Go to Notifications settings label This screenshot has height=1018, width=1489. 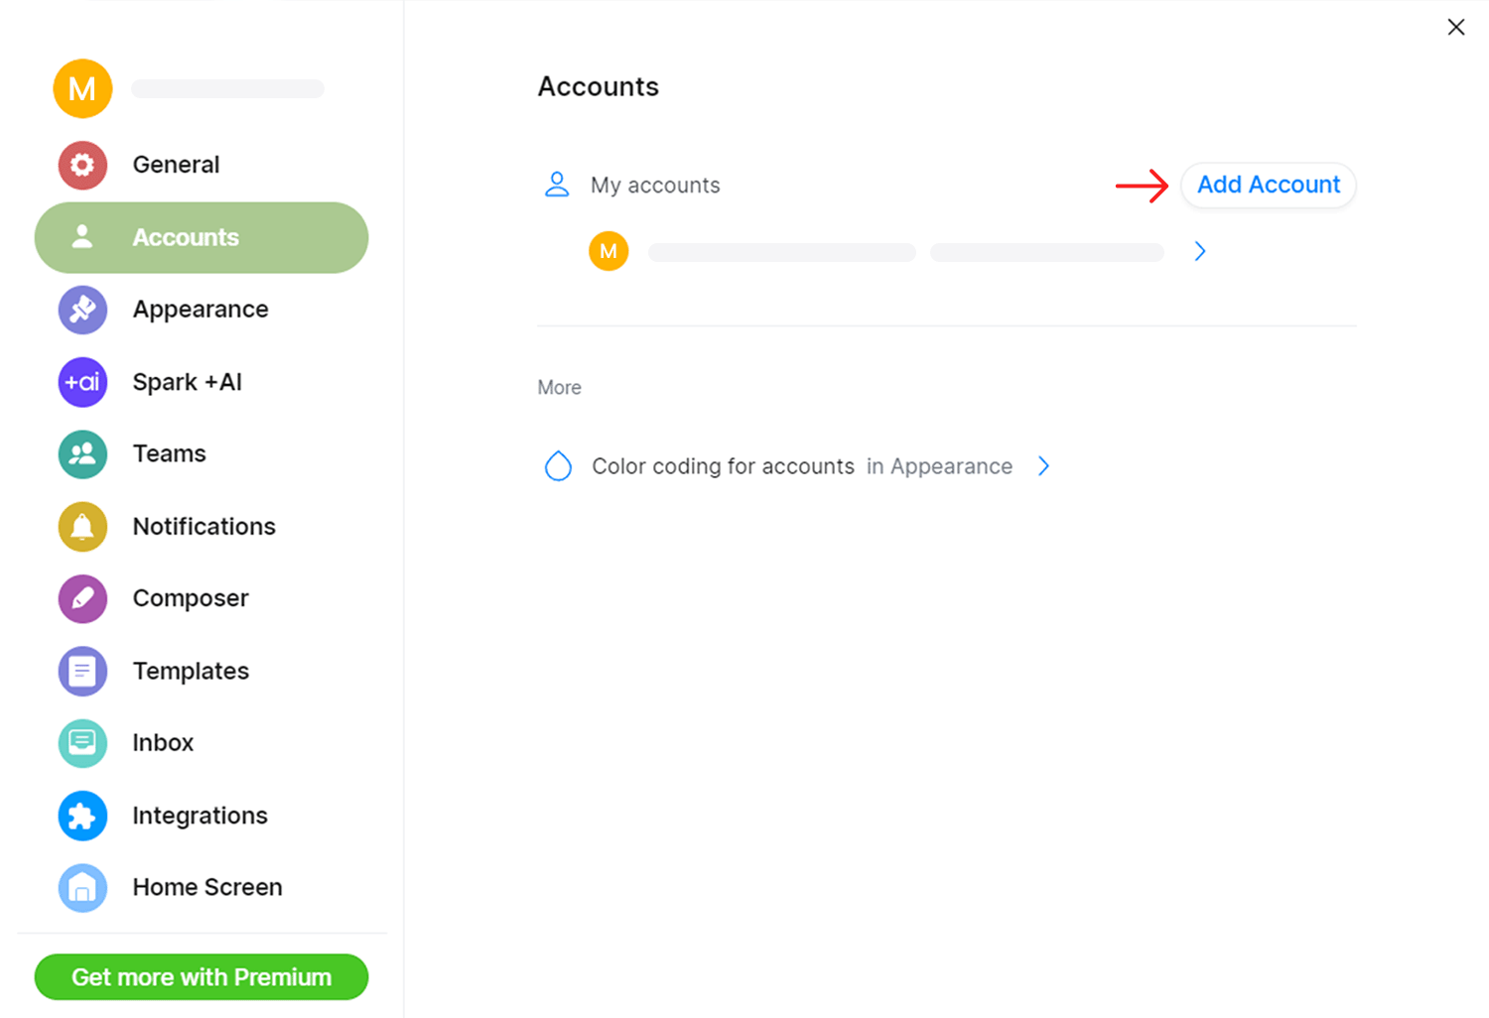click(204, 527)
